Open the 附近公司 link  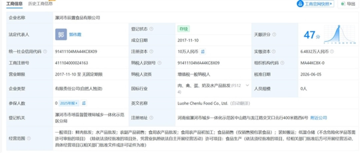318,118
